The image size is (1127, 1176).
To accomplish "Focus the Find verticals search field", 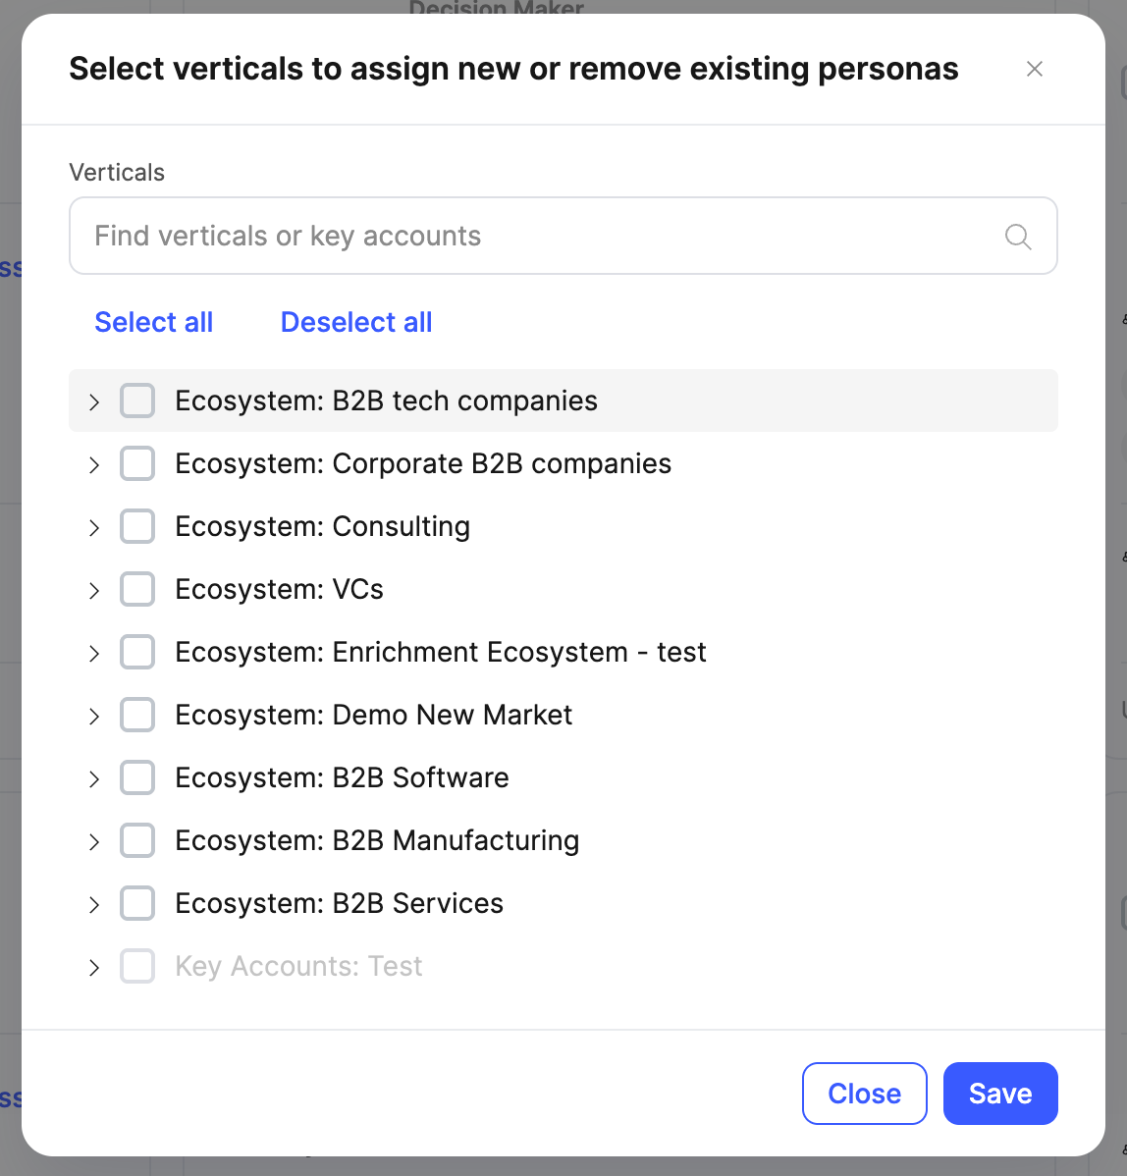I will [530, 236].
